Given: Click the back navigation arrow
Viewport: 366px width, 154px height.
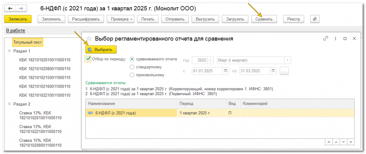Looking at the screenshot, I should pos(10,8).
